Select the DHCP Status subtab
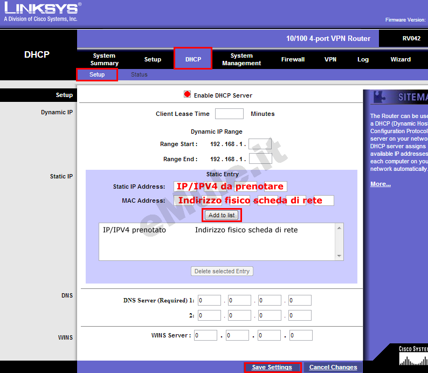This screenshot has height=373, width=428. [x=139, y=74]
